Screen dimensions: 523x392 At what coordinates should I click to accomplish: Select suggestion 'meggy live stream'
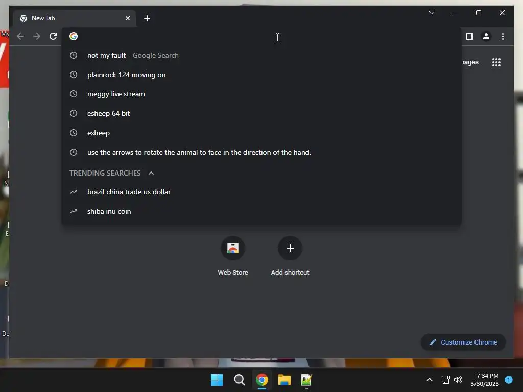click(x=261, y=94)
